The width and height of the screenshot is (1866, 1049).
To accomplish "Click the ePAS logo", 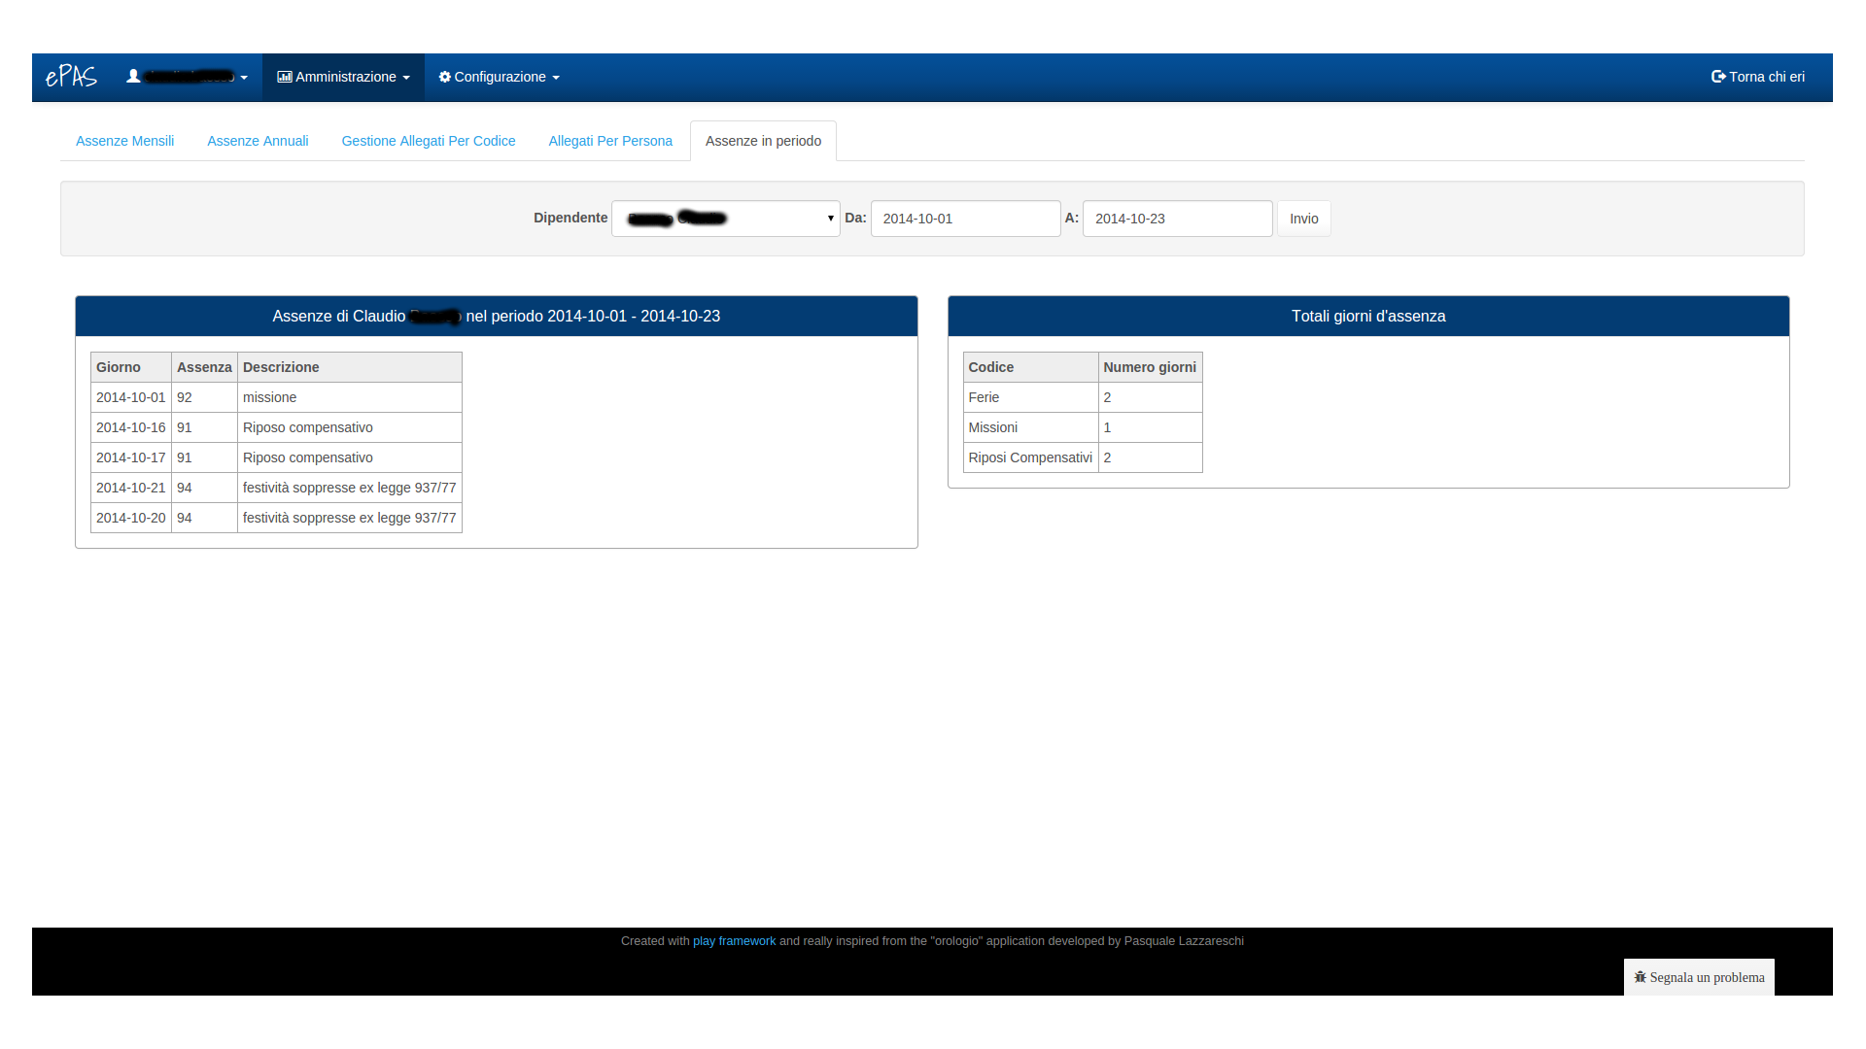I will [x=71, y=77].
